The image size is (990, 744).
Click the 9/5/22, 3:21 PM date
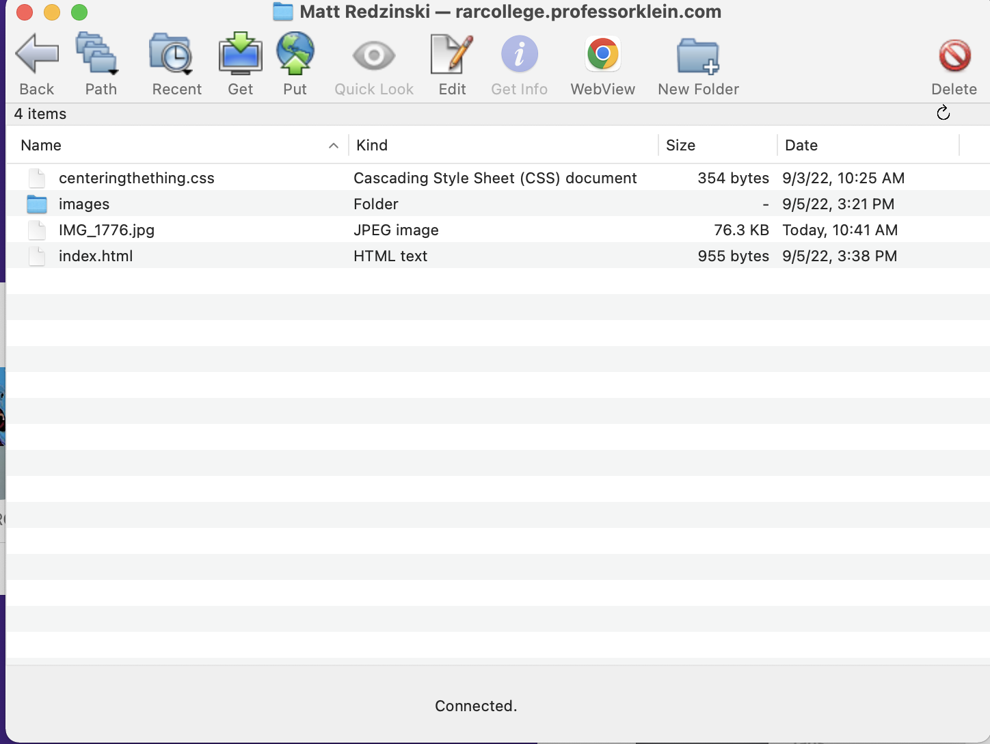838,204
